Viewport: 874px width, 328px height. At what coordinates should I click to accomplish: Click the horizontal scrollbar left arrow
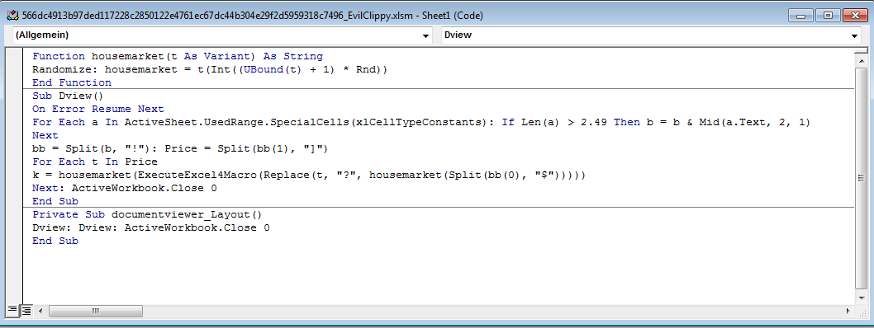coord(41,311)
